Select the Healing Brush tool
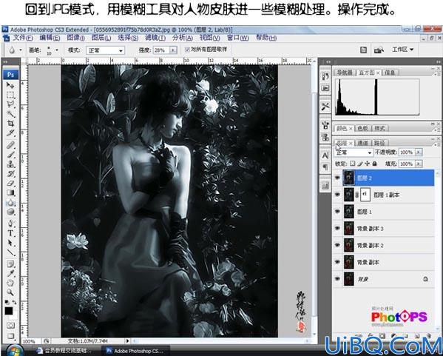The width and height of the screenshot is (443, 356). pos(10,145)
